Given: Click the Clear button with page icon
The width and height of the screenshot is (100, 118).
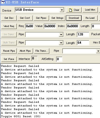Looking at the screenshot, I should point(74,10).
